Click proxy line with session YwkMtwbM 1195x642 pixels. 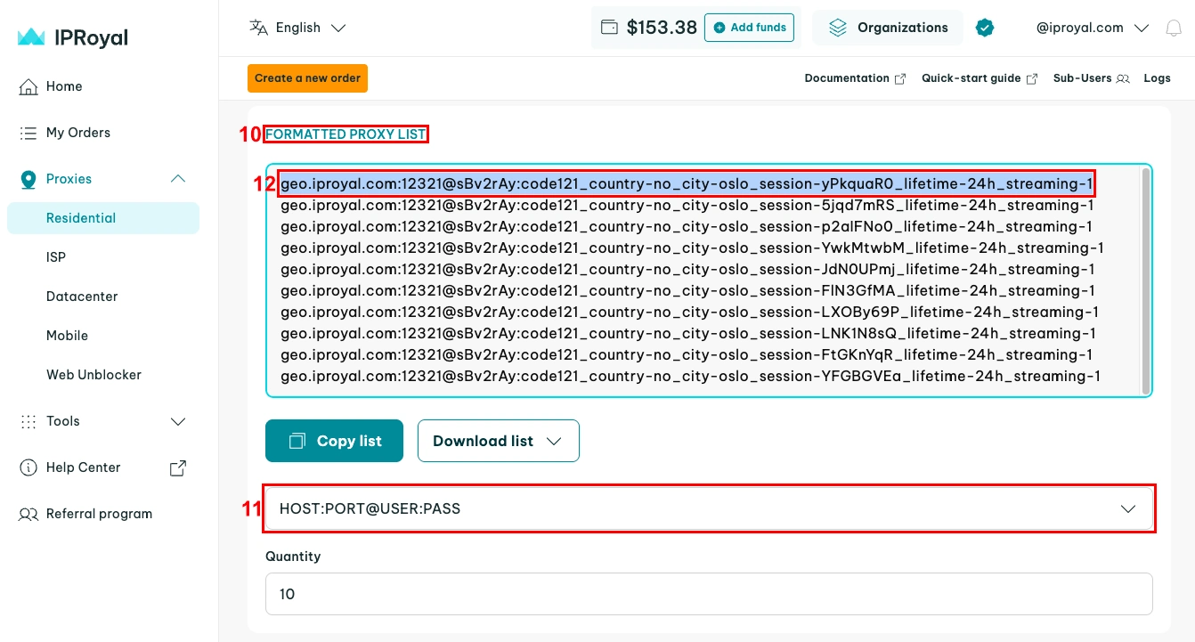coord(692,248)
